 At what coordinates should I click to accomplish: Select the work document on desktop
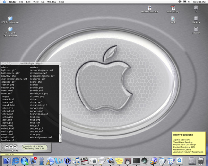173,20
